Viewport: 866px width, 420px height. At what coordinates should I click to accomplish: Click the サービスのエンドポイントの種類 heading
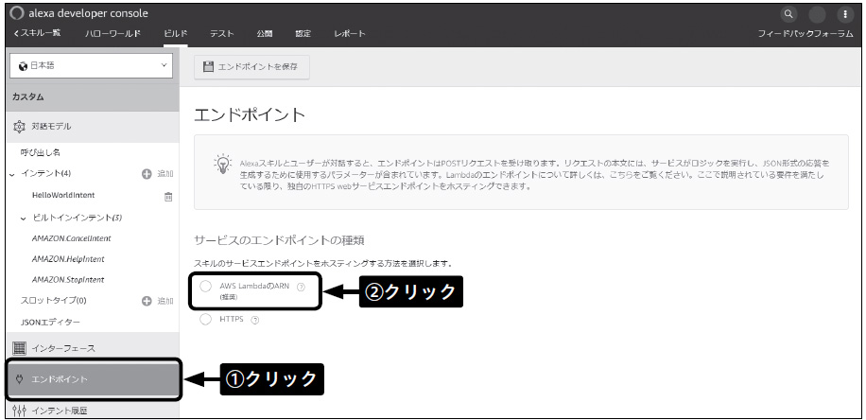point(279,240)
